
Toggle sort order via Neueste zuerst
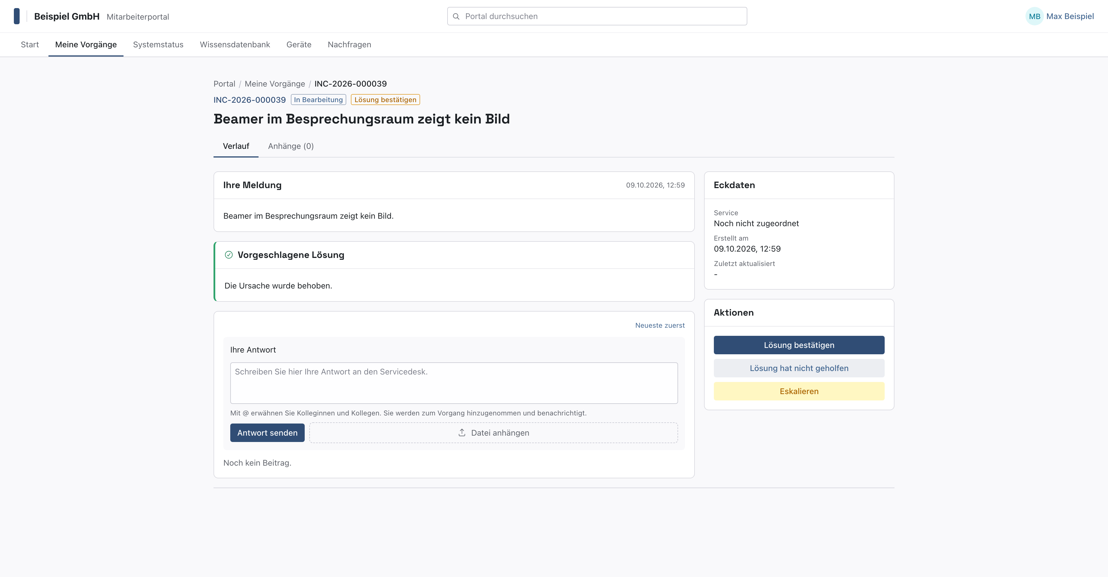(660, 325)
